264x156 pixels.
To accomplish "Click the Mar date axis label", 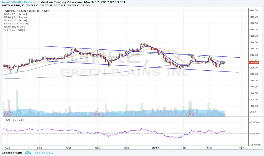I will tap(210, 148).
